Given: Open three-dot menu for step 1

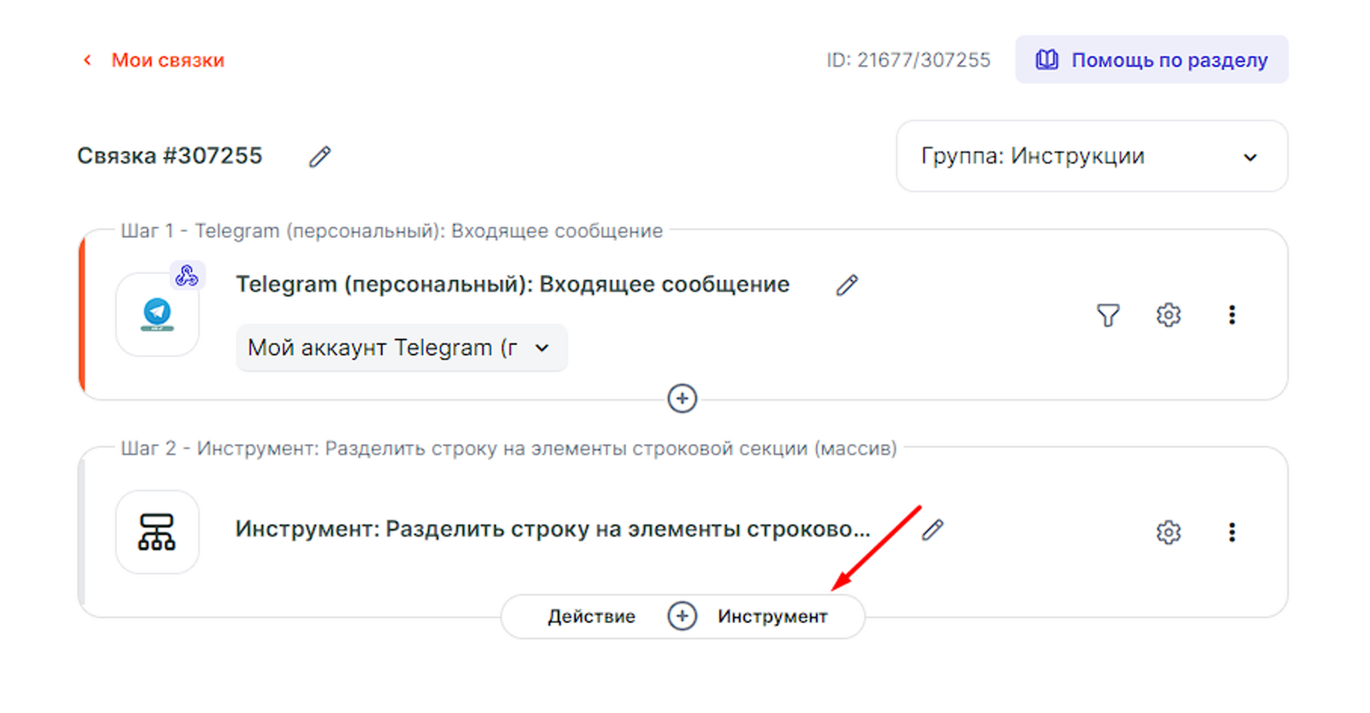Looking at the screenshot, I should pyautogui.click(x=1231, y=315).
